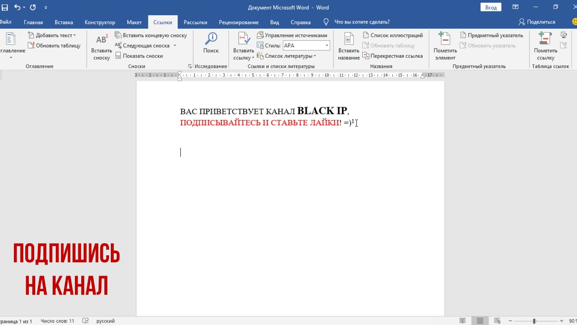Screen dimensions: 577x325
Task: Click Перекрестная ссылка
Action: click(x=393, y=56)
